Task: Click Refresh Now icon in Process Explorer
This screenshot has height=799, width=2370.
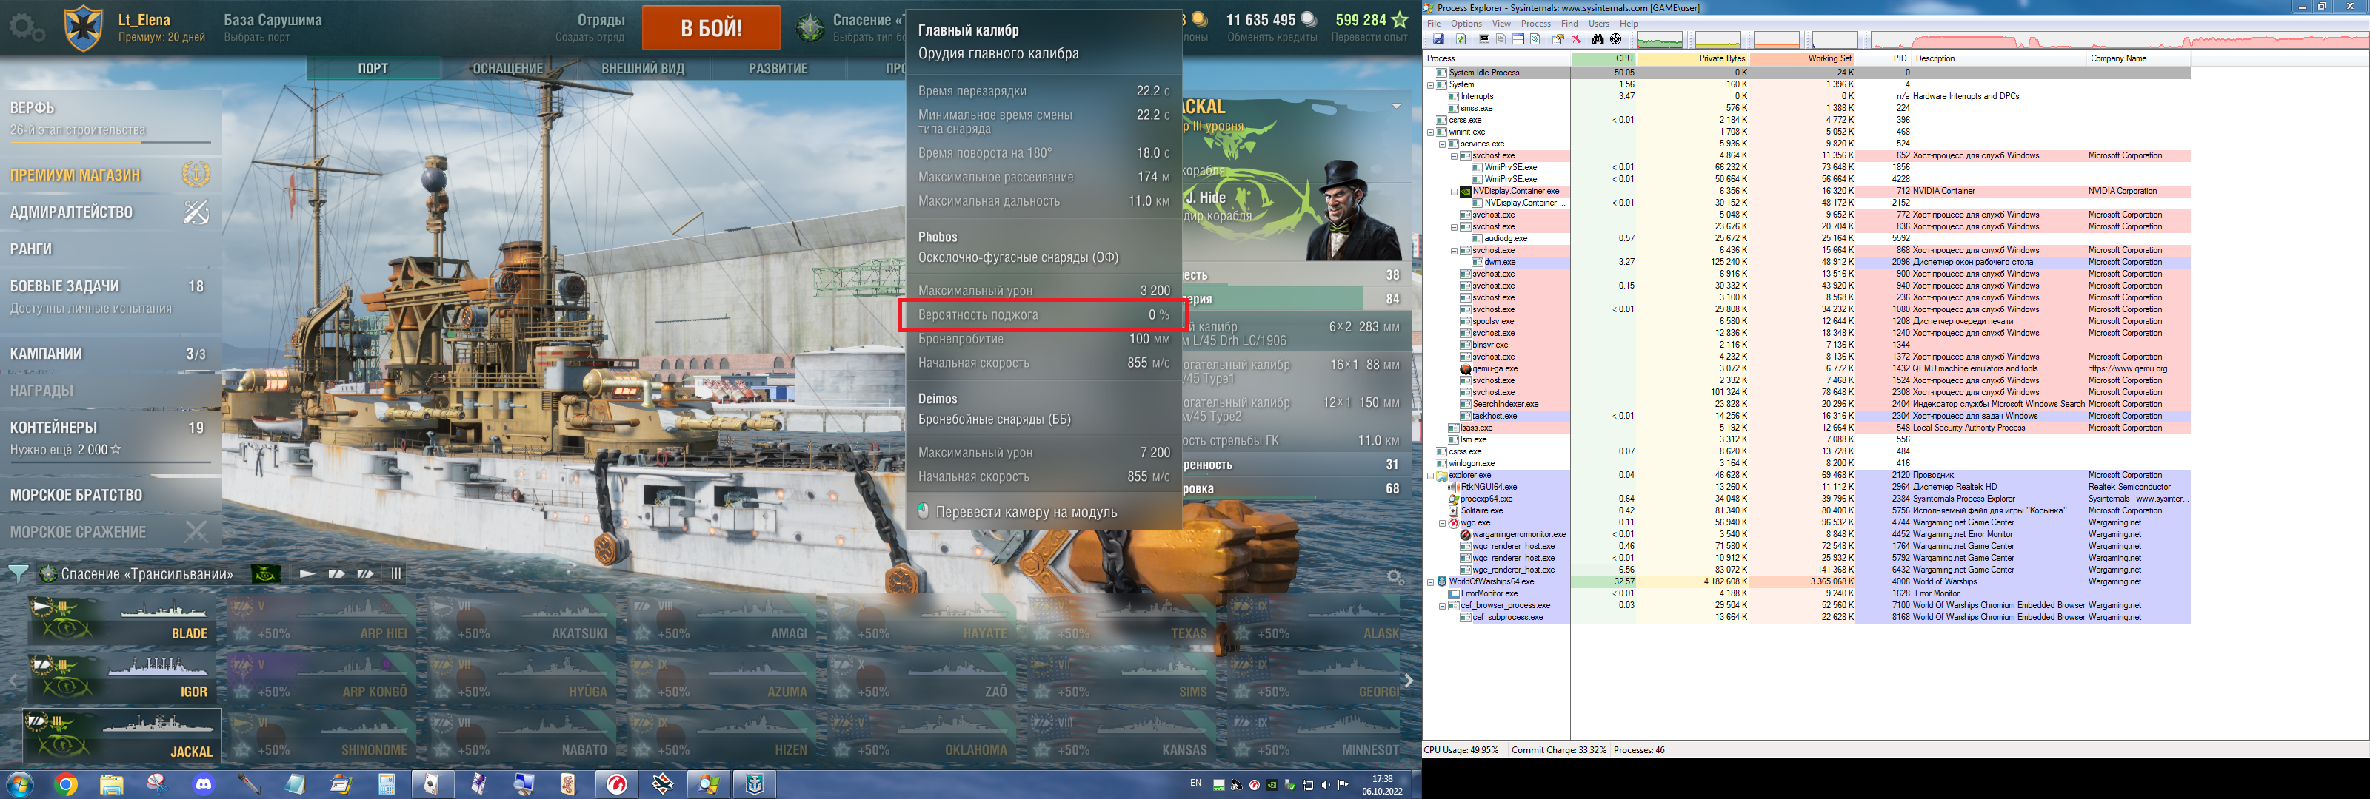Action: click(x=1461, y=39)
